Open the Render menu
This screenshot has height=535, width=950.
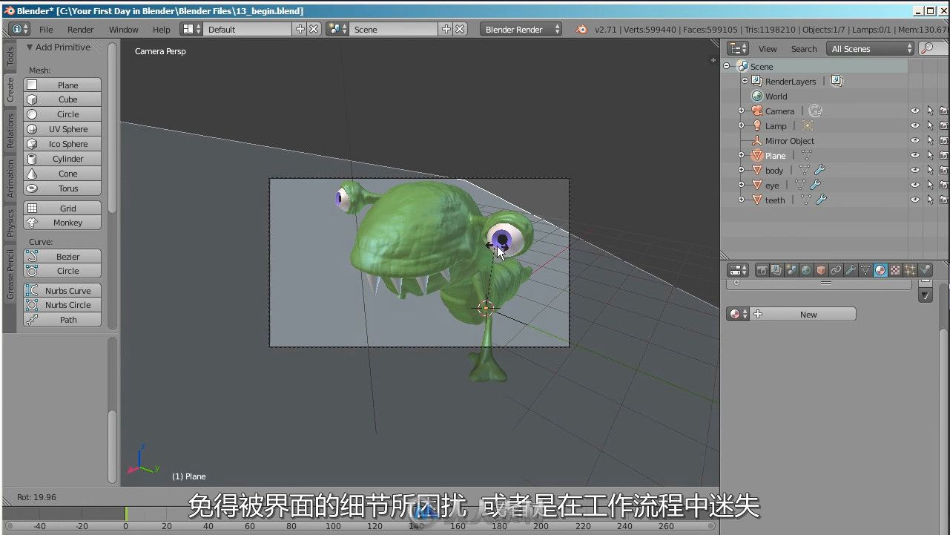tap(80, 30)
